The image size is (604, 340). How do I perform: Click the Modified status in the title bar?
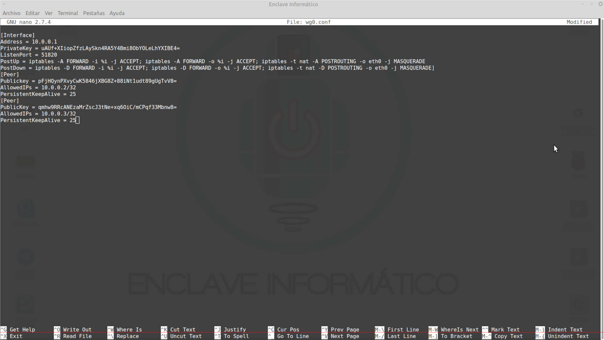[x=579, y=22]
